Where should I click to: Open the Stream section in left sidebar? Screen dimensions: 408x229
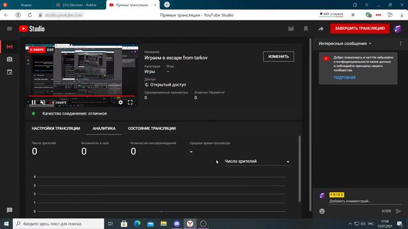pos(10,46)
